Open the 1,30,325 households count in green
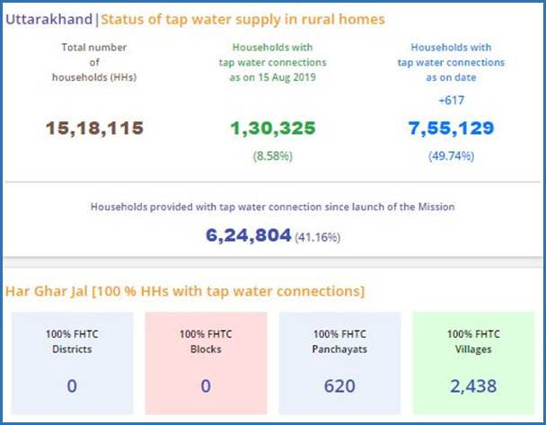Screen dimensions: 546x425 point(273,128)
